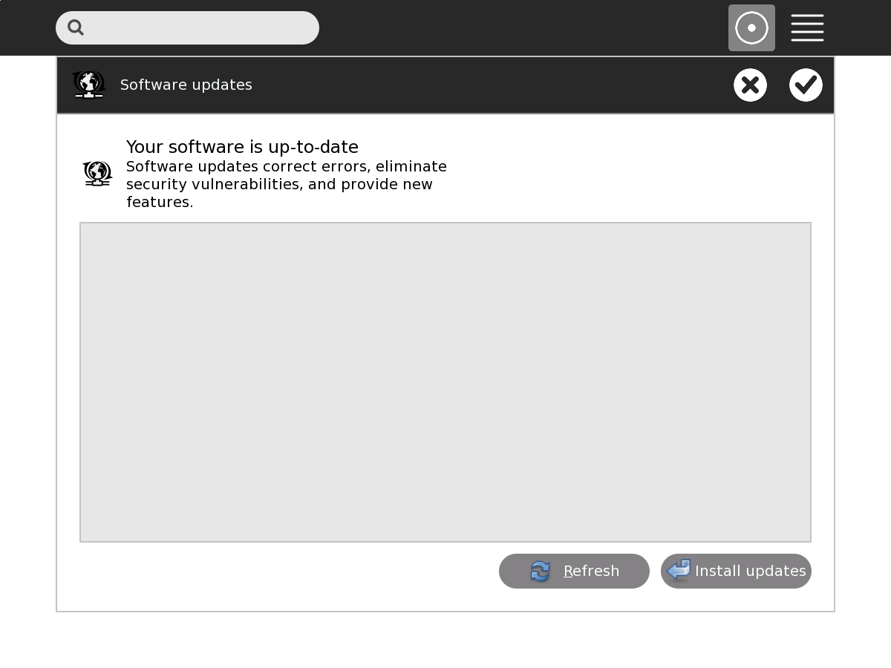Image resolution: width=891 pixels, height=668 pixels.
Task: Confirm with the checkmark button
Action: click(x=806, y=85)
